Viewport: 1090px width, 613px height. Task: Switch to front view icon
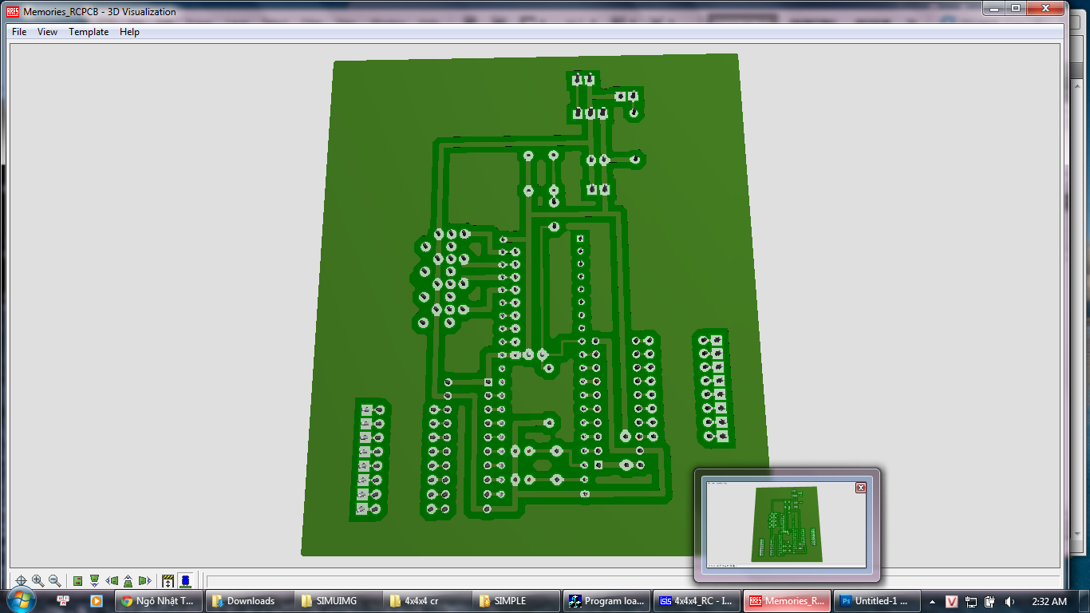[94, 581]
